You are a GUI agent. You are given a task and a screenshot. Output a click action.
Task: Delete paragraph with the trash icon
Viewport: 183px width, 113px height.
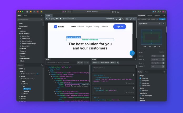[x=80, y=37]
